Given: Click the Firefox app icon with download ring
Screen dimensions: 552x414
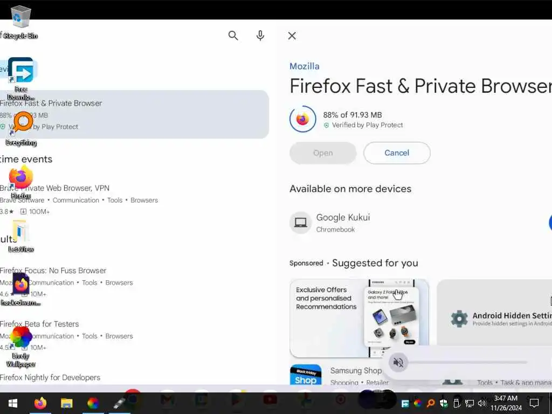Looking at the screenshot, I should tap(303, 119).
